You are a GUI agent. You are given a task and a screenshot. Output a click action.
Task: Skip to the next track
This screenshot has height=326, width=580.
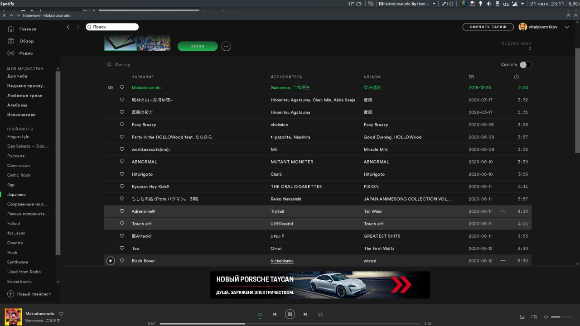[x=305, y=314]
